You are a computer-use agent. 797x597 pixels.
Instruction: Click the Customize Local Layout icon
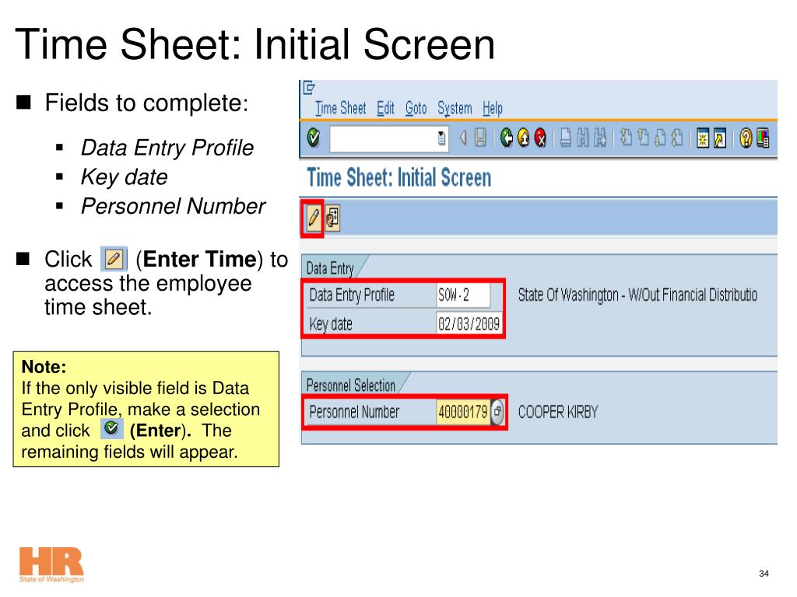pyautogui.click(x=763, y=138)
